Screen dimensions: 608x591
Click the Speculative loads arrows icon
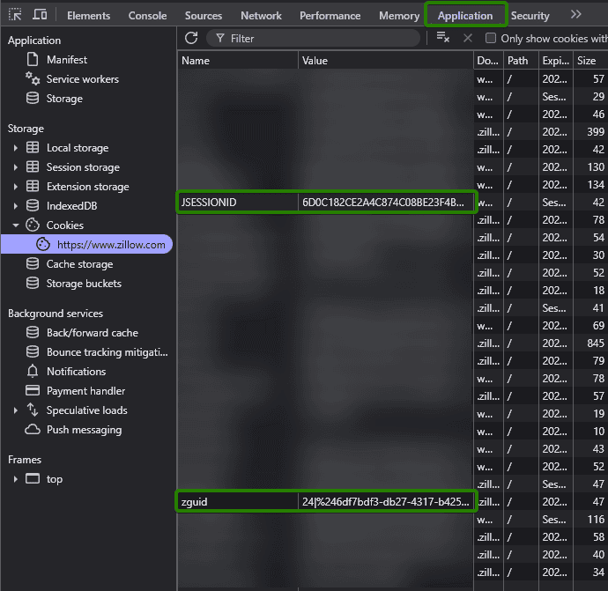click(x=33, y=410)
